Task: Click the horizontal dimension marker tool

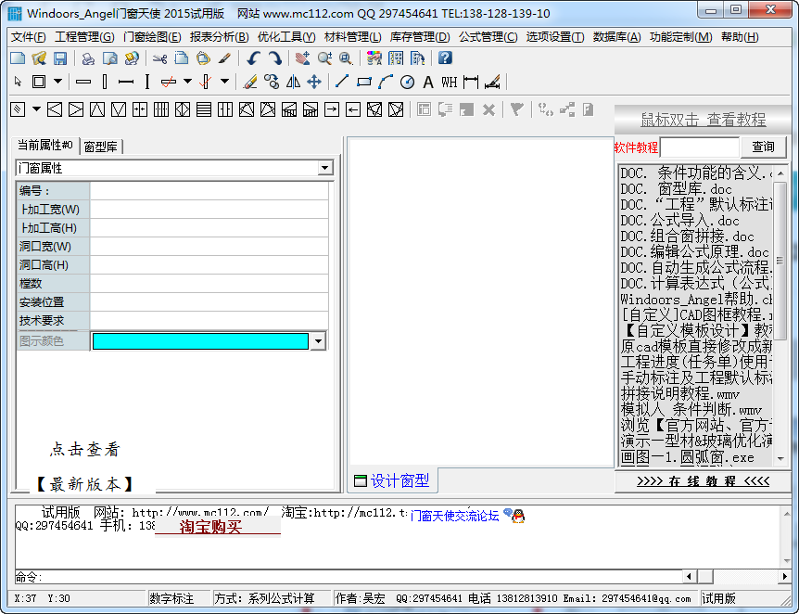Action: tap(471, 82)
